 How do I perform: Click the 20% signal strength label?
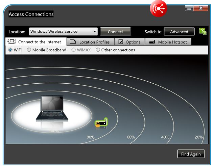pyautogui.click(x=198, y=137)
